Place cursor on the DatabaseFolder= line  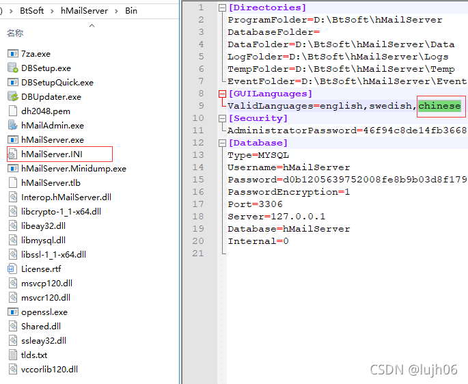[274, 32]
